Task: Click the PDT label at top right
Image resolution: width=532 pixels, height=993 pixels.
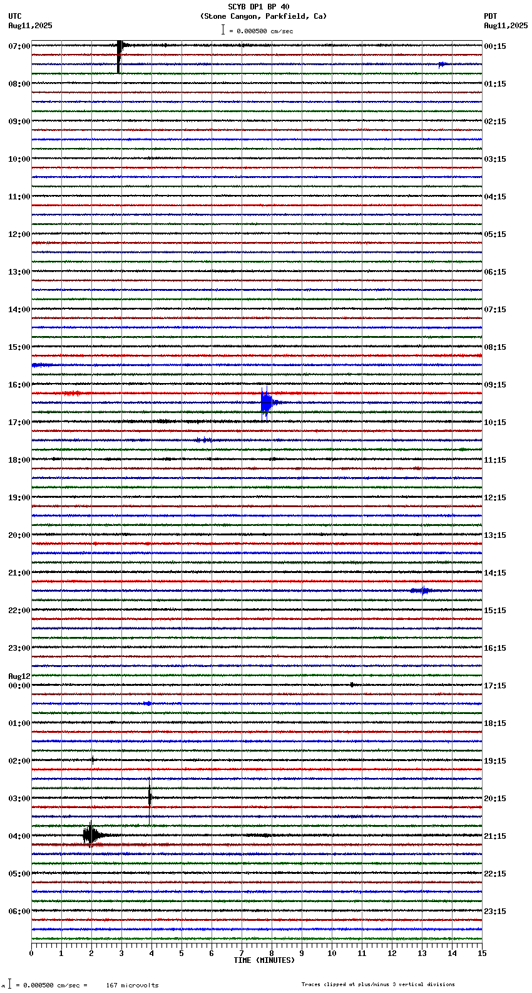Action: coord(490,16)
